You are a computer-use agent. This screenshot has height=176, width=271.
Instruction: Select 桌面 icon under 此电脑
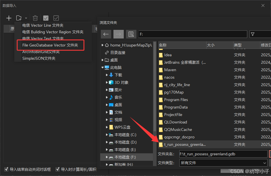(x=111, y=105)
